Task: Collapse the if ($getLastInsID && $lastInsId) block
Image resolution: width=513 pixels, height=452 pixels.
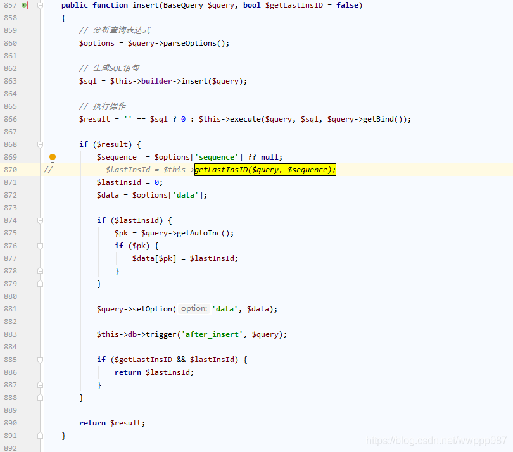Action: click(x=41, y=360)
